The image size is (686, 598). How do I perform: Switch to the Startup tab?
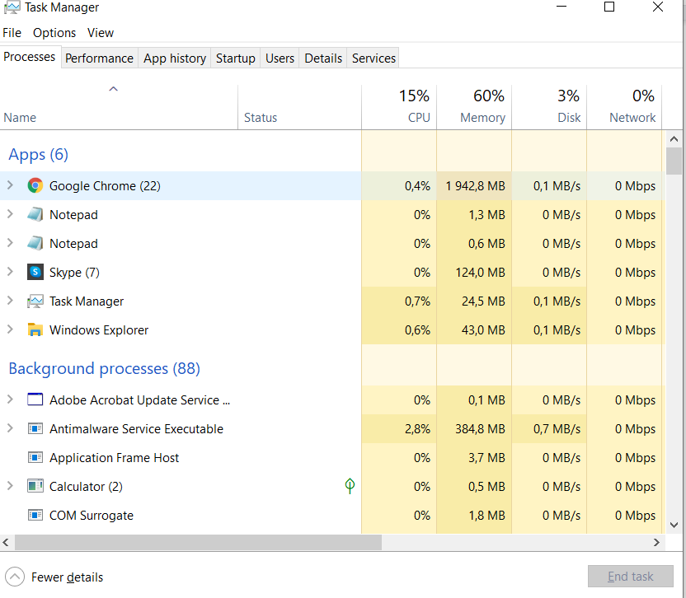coord(235,58)
